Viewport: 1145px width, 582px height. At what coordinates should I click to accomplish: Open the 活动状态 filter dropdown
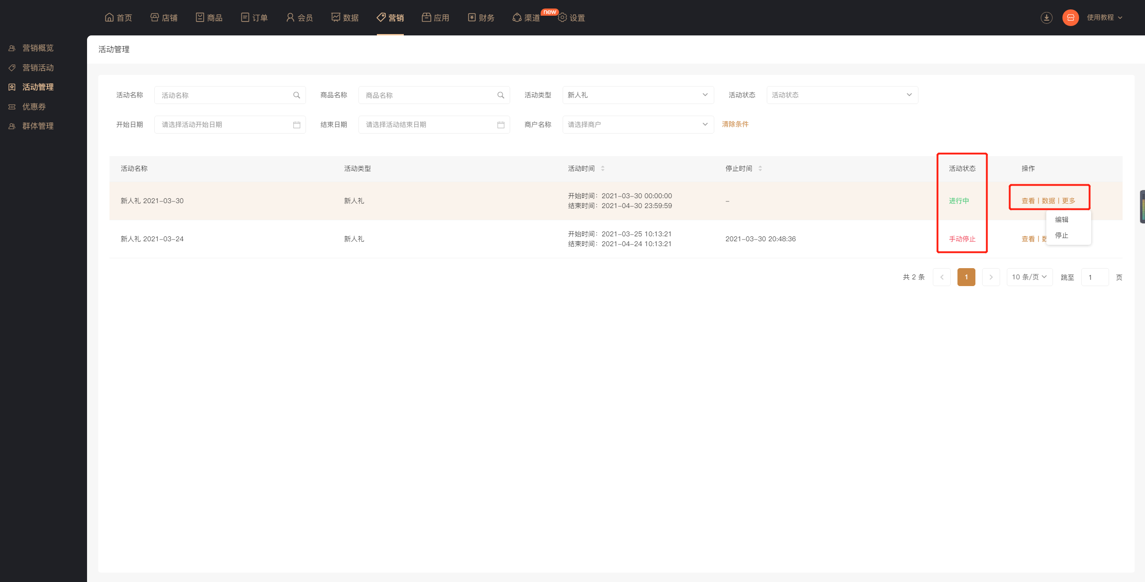click(x=842, y=95)
